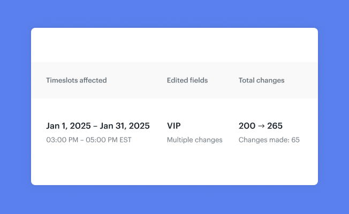This screenshot has width=349, height=214.
Task: Select the Edited fields column header
Action: [x=187, y=80]
